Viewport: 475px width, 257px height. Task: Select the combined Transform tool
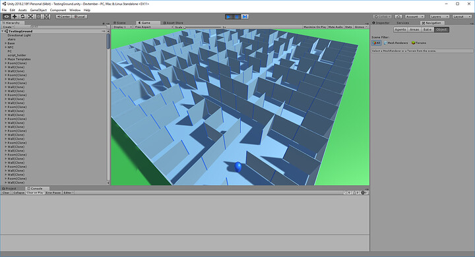click(x=47, y=16)
